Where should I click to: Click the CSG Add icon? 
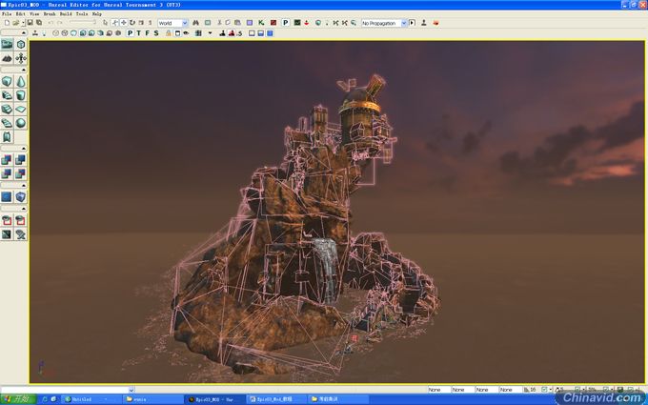click(x=7, y=159)
